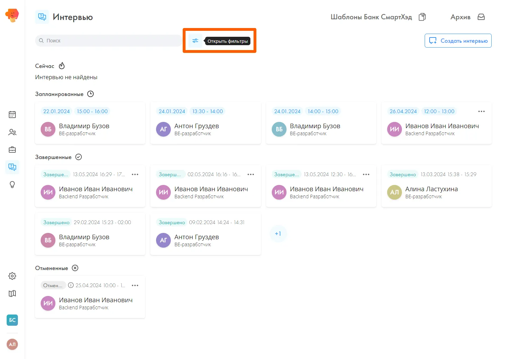505x359 pixels.
Task: Select the interviews chat icon in sidebar
Action: pyautogui.click(x=12, y=167)
